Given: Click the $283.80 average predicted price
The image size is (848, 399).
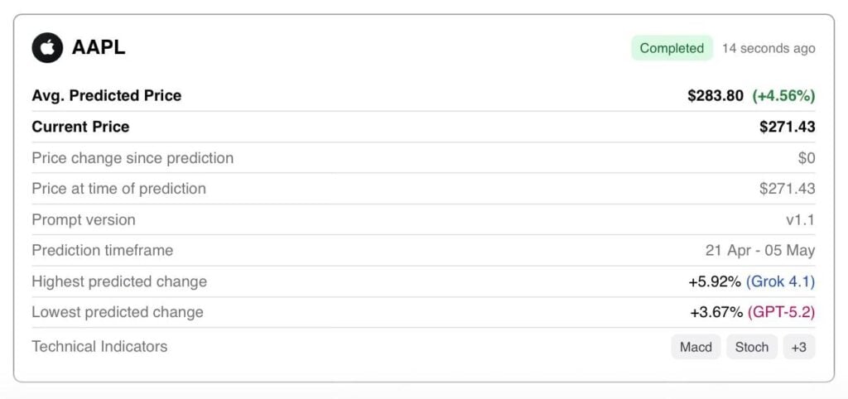Looking at the screenshot, I should (715, 96).
